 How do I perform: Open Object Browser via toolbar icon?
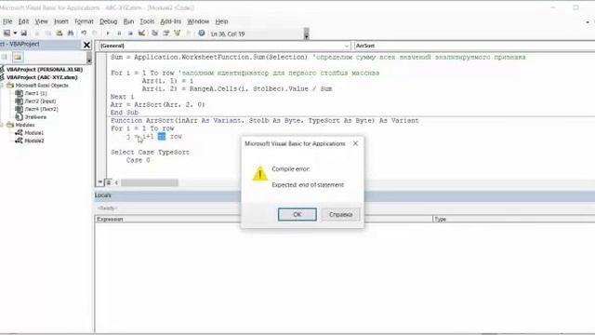click(178, 33)
